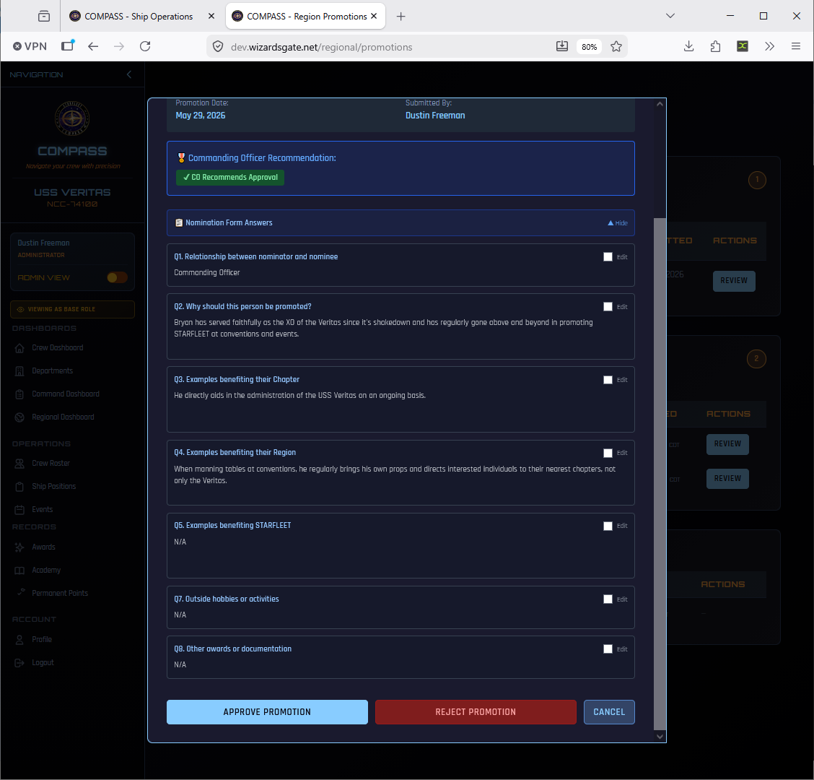Check Edit box for Q5 STARFLEET examples
The height and width of the screenshot is (780, 814).
(608, 526)
